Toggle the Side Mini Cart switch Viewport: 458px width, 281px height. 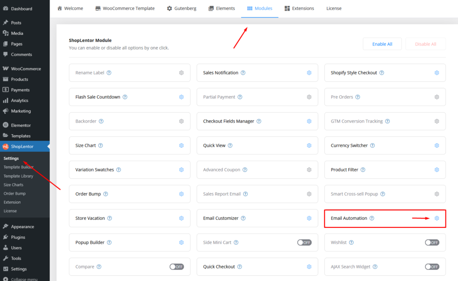304,243
